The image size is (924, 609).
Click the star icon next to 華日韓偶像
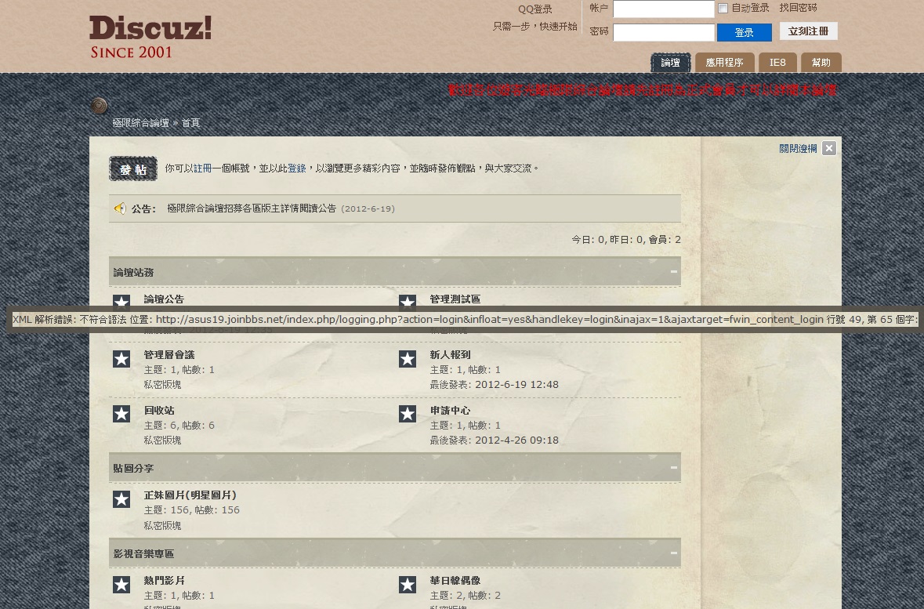[408, 584]
